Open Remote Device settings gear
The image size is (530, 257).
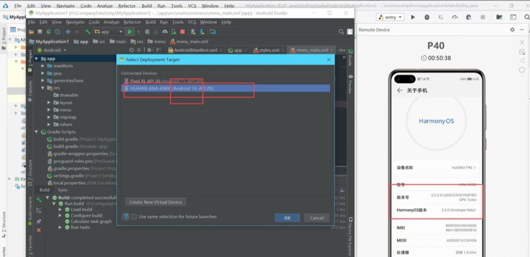tap(512, 30)
